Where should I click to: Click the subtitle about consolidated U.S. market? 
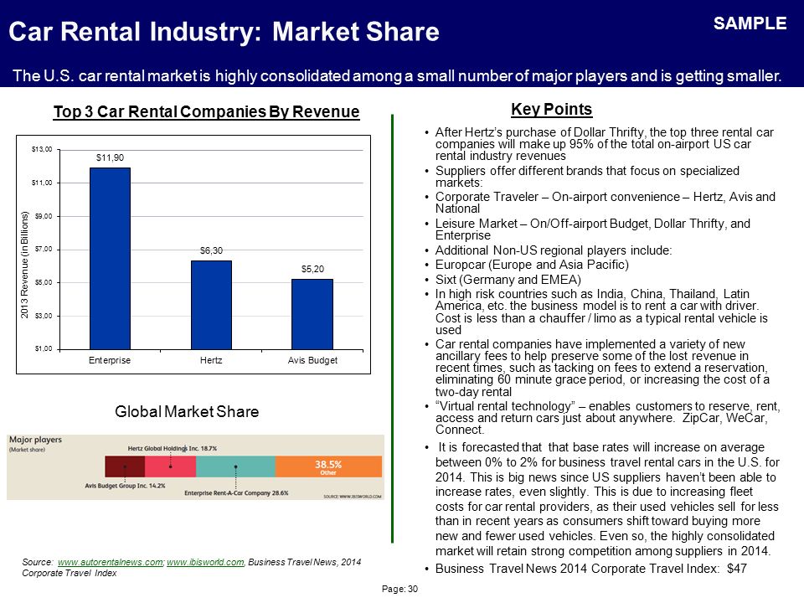tap(397, 76)
